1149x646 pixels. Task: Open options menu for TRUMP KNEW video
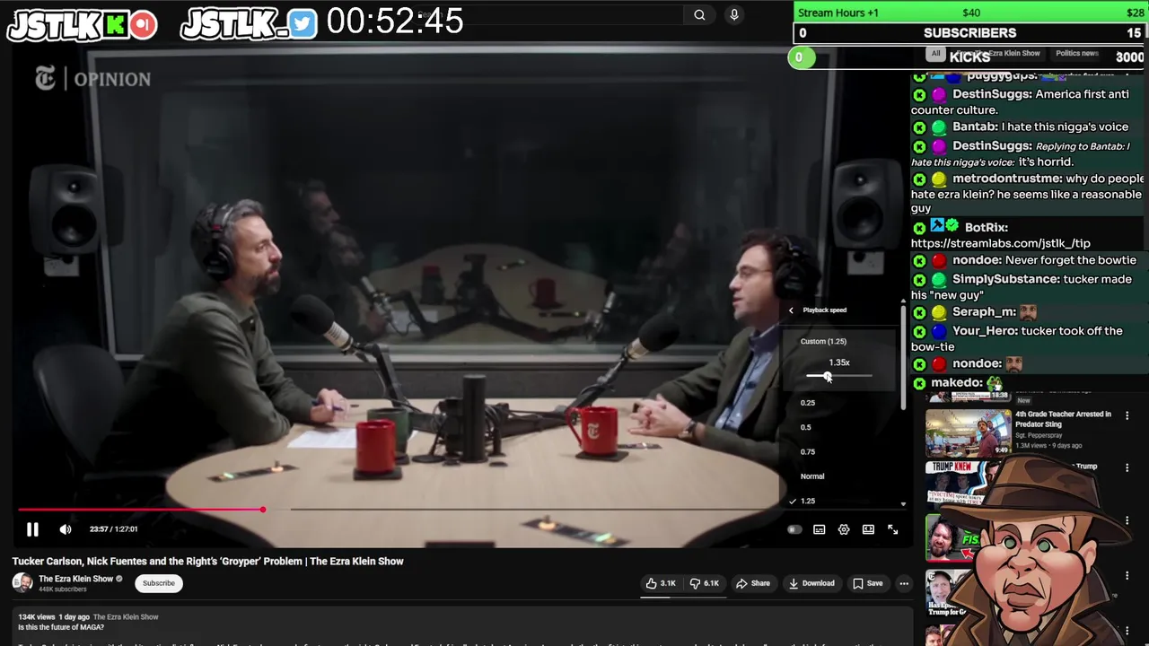tap(1127, 467)
